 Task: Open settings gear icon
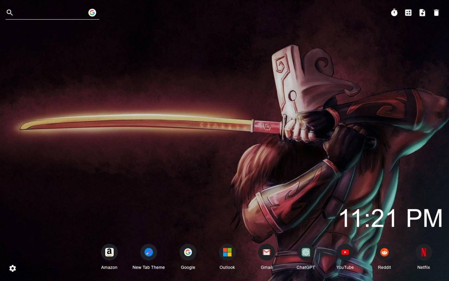pos(13,268)
